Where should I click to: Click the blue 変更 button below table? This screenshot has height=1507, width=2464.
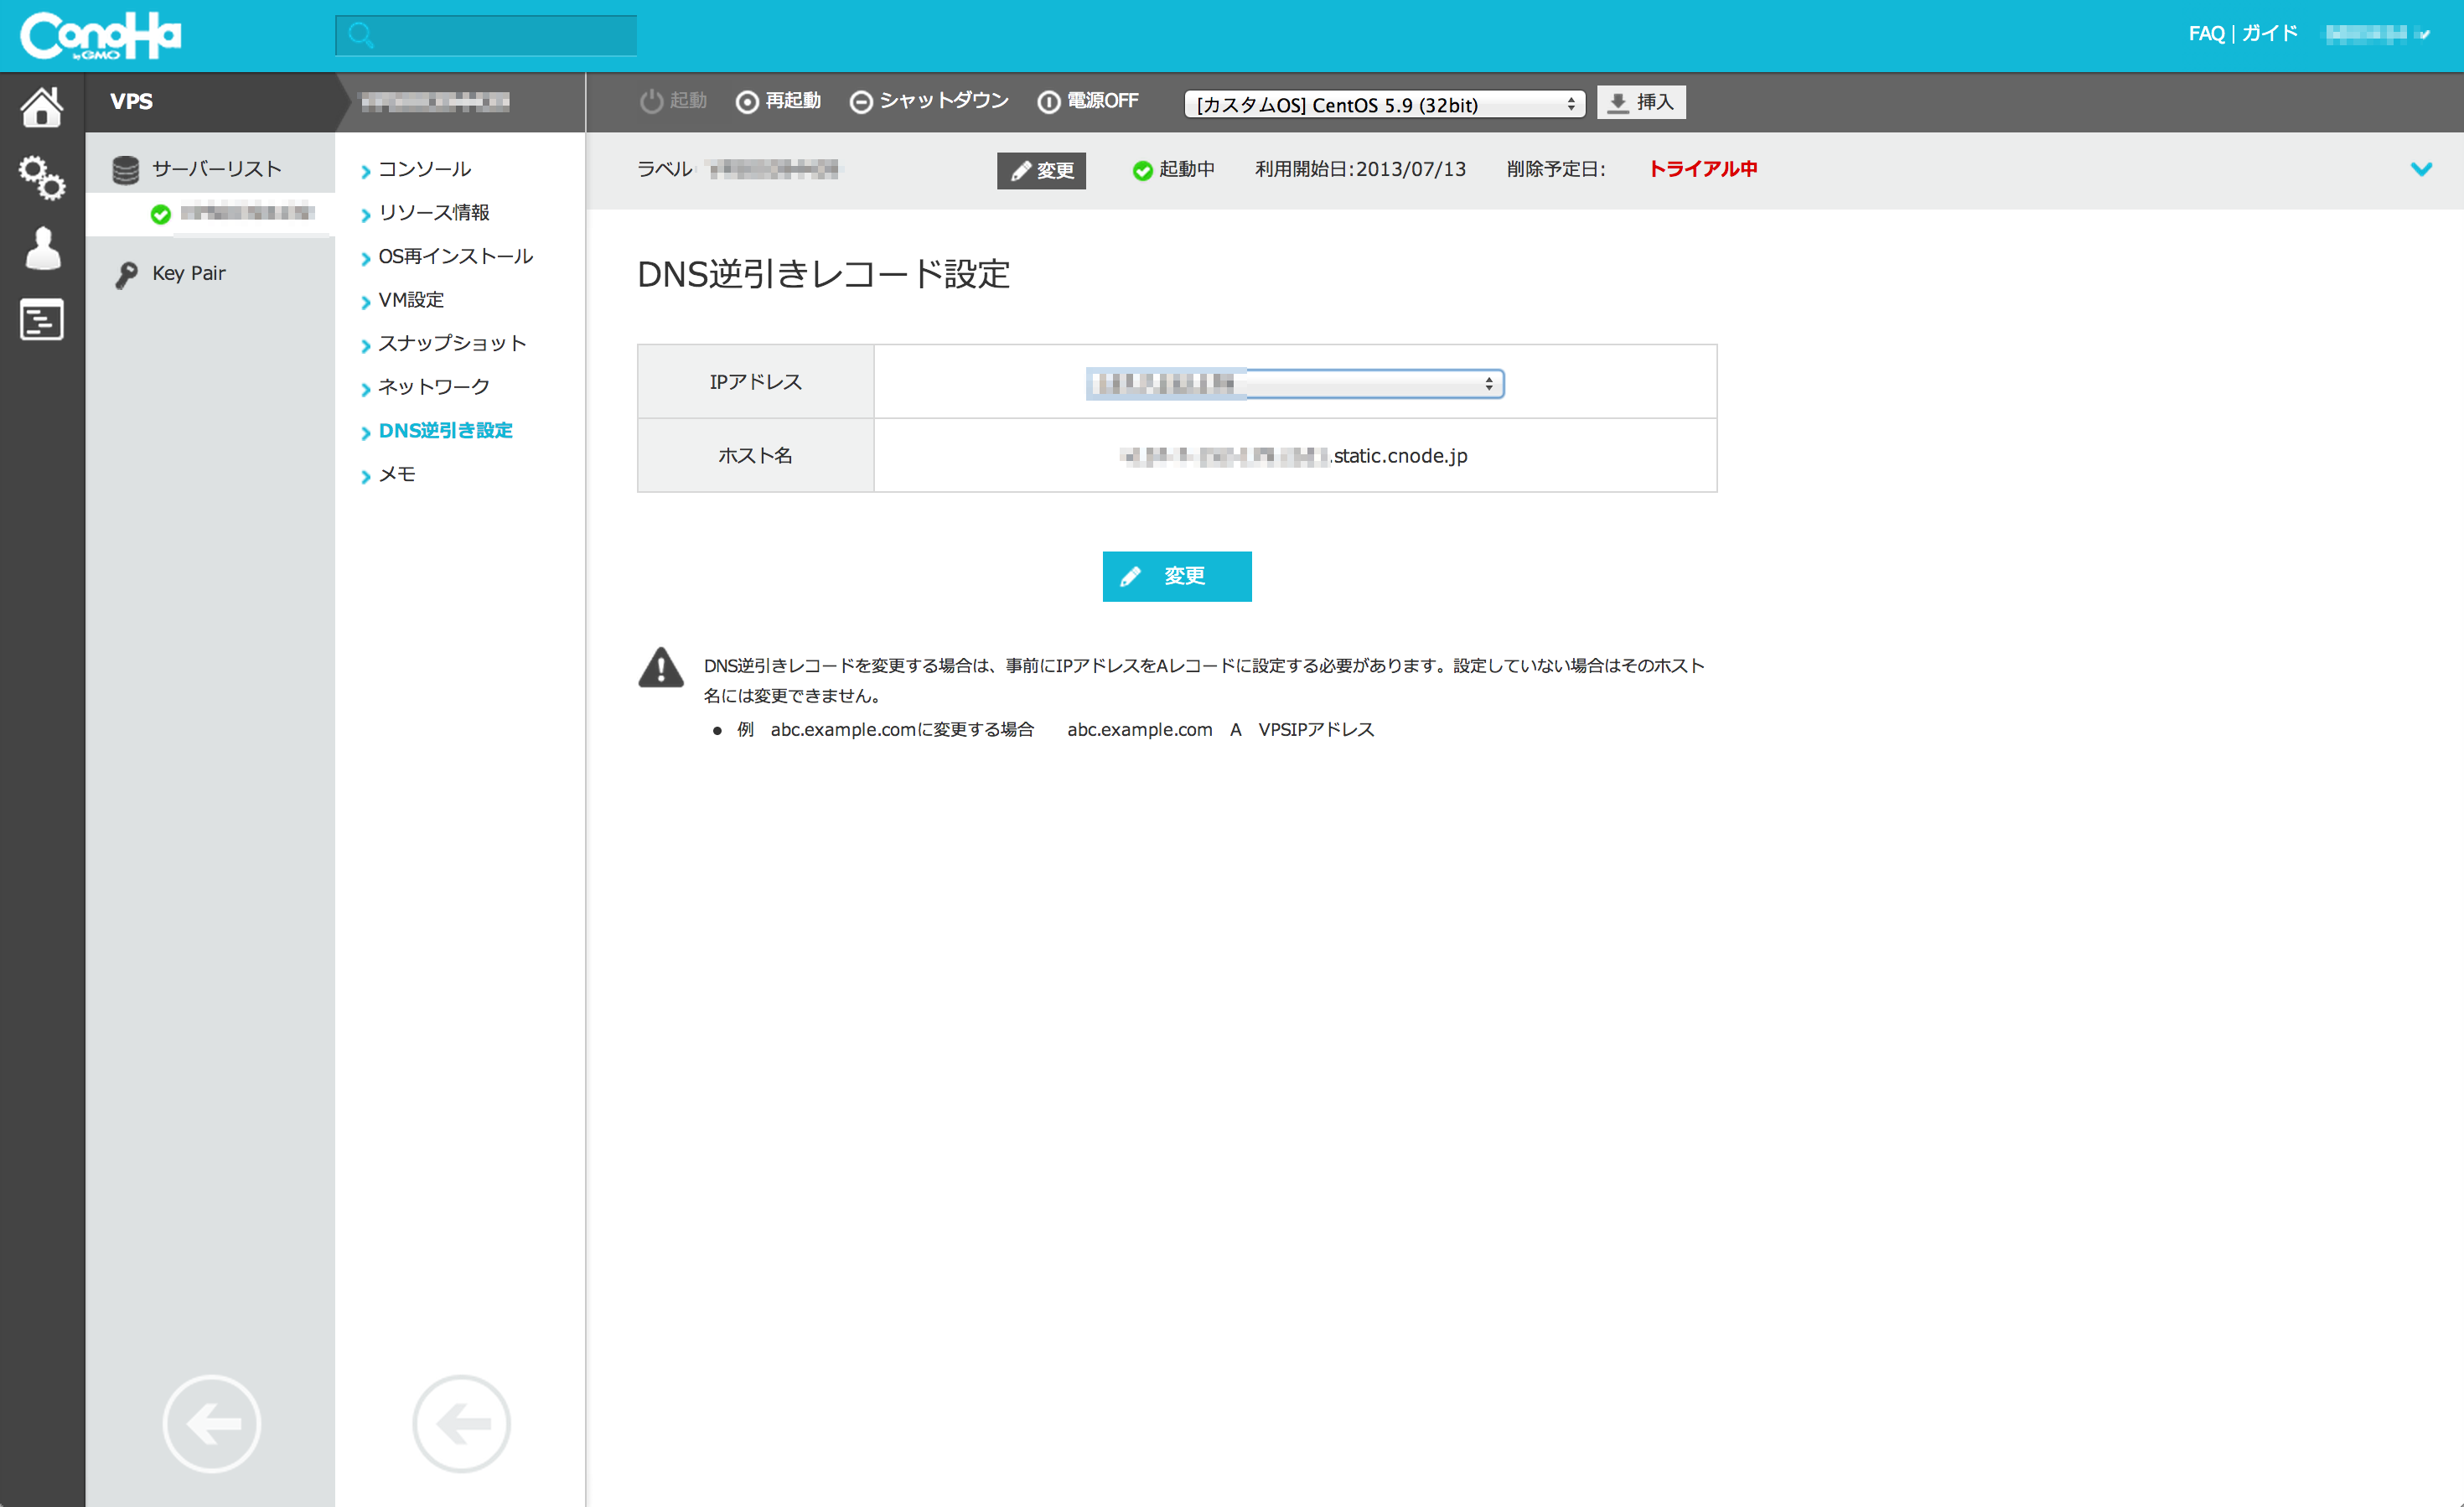point(1176,576)
